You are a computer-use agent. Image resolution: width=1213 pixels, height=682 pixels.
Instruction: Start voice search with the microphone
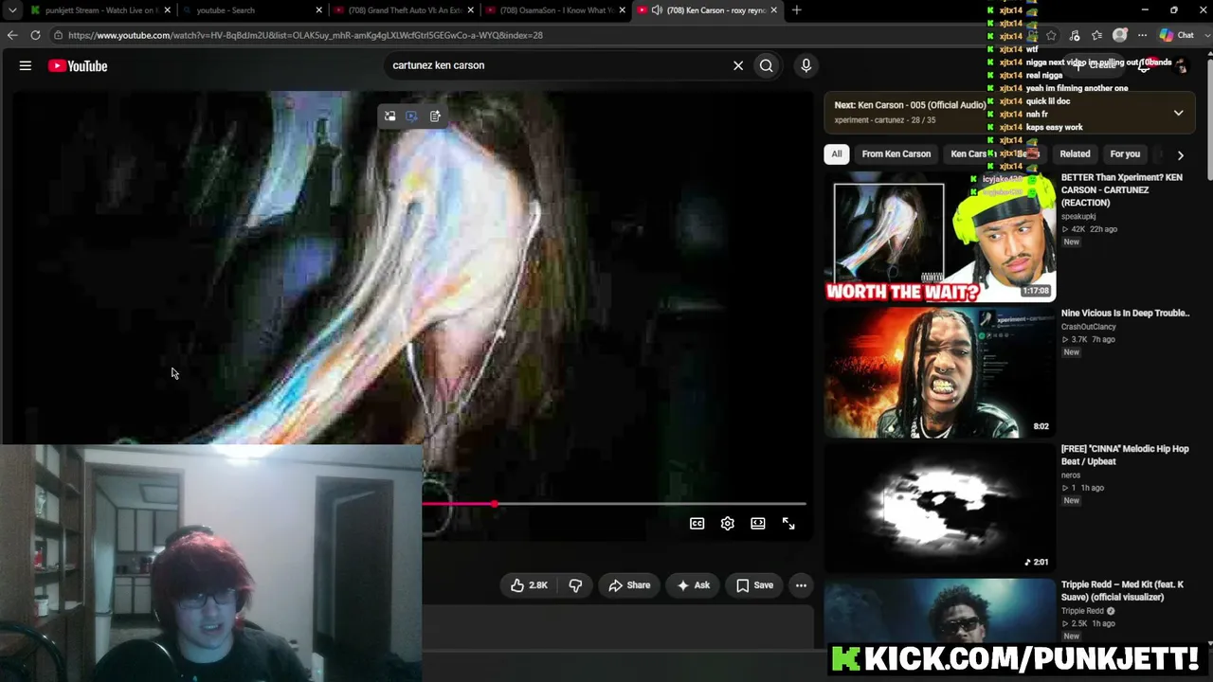coord(806,65)
